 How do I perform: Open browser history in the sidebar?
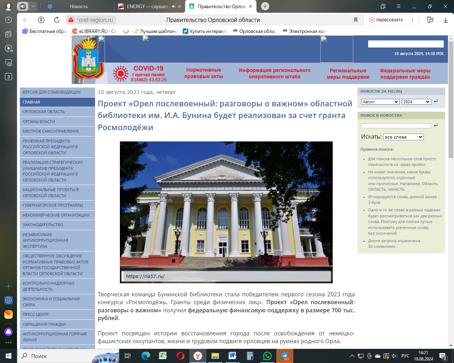(9, 20)
